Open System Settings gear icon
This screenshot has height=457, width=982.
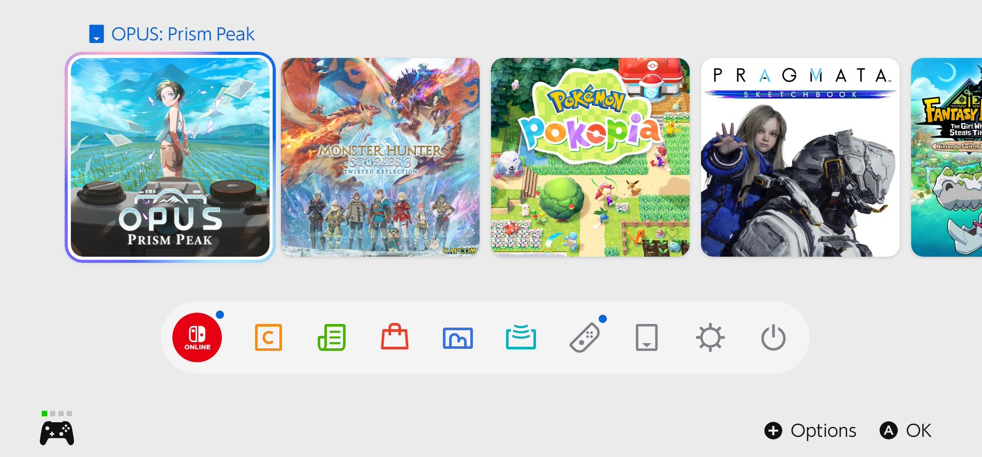tap(710, 337)
